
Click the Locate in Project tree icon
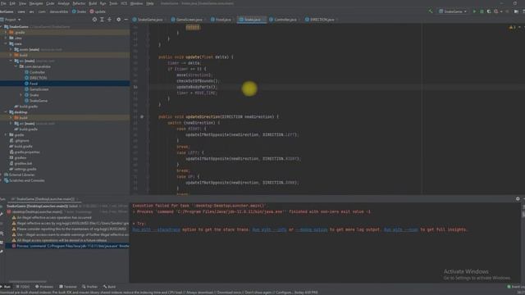[95, 20]
